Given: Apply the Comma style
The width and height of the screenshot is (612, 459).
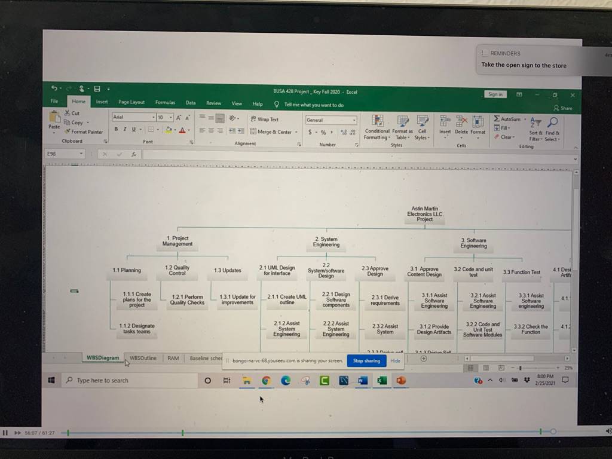Looking at the screenshot, I should [332, 133].
